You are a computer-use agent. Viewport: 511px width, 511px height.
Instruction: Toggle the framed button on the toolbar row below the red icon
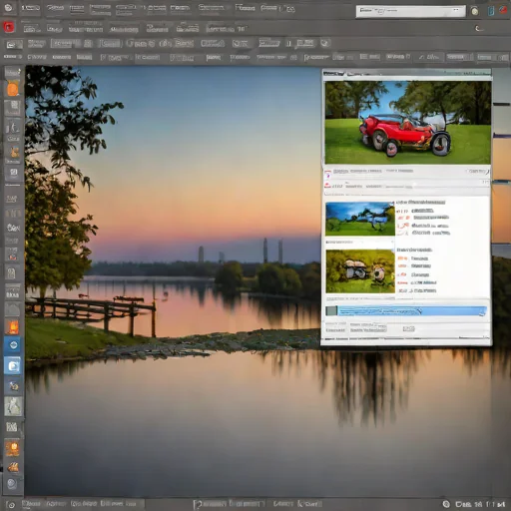tap(13, 44)
